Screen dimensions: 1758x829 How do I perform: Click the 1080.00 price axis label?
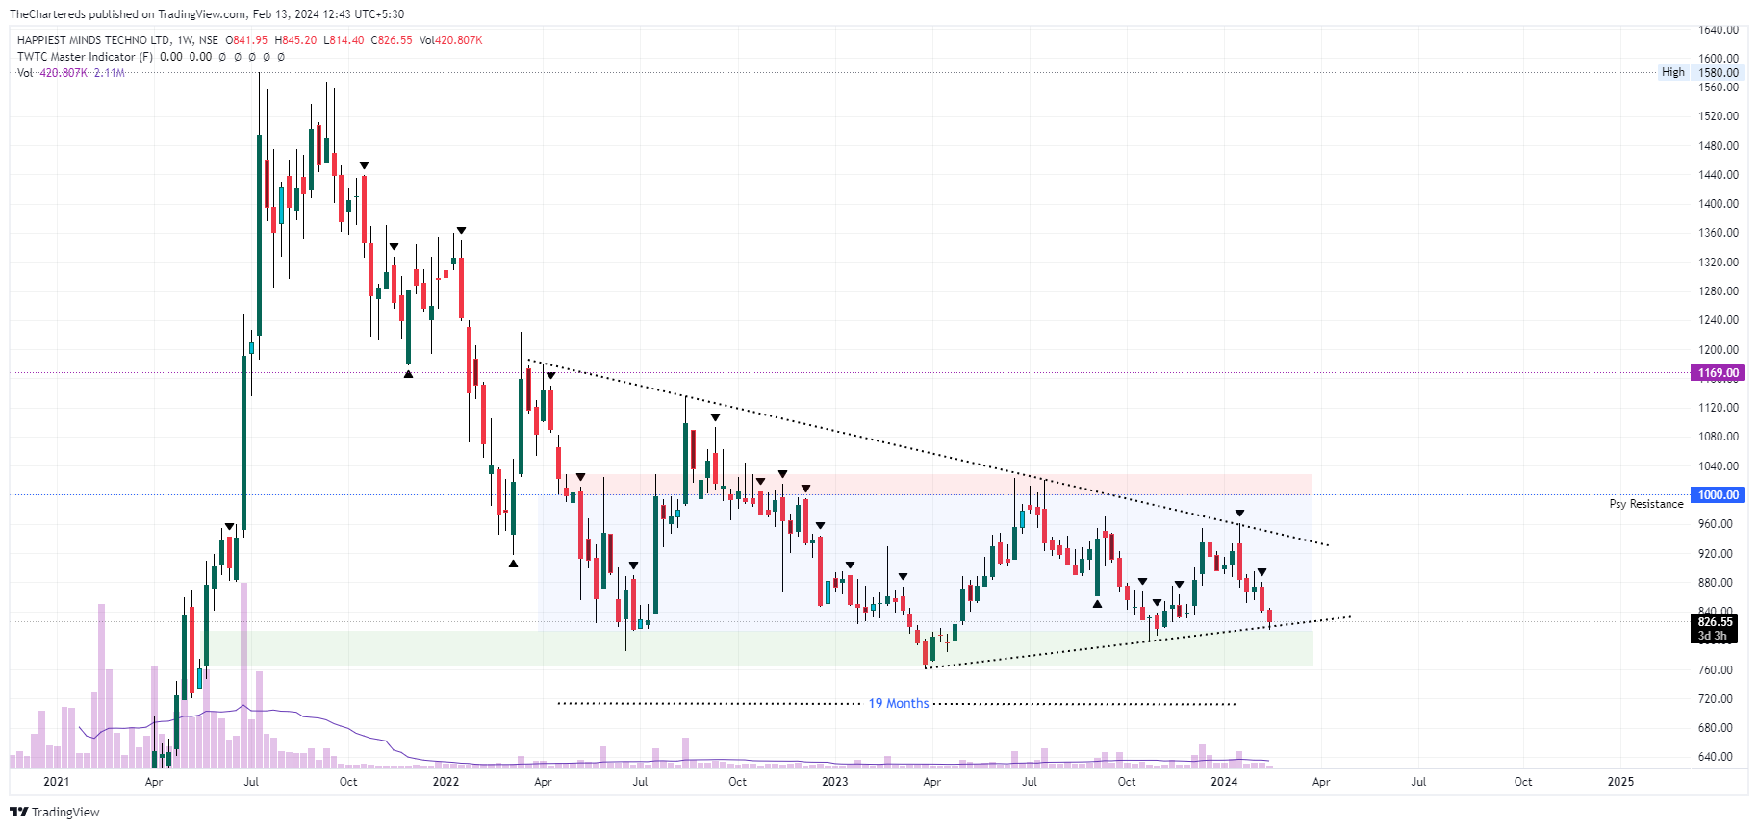[1719, 437]
